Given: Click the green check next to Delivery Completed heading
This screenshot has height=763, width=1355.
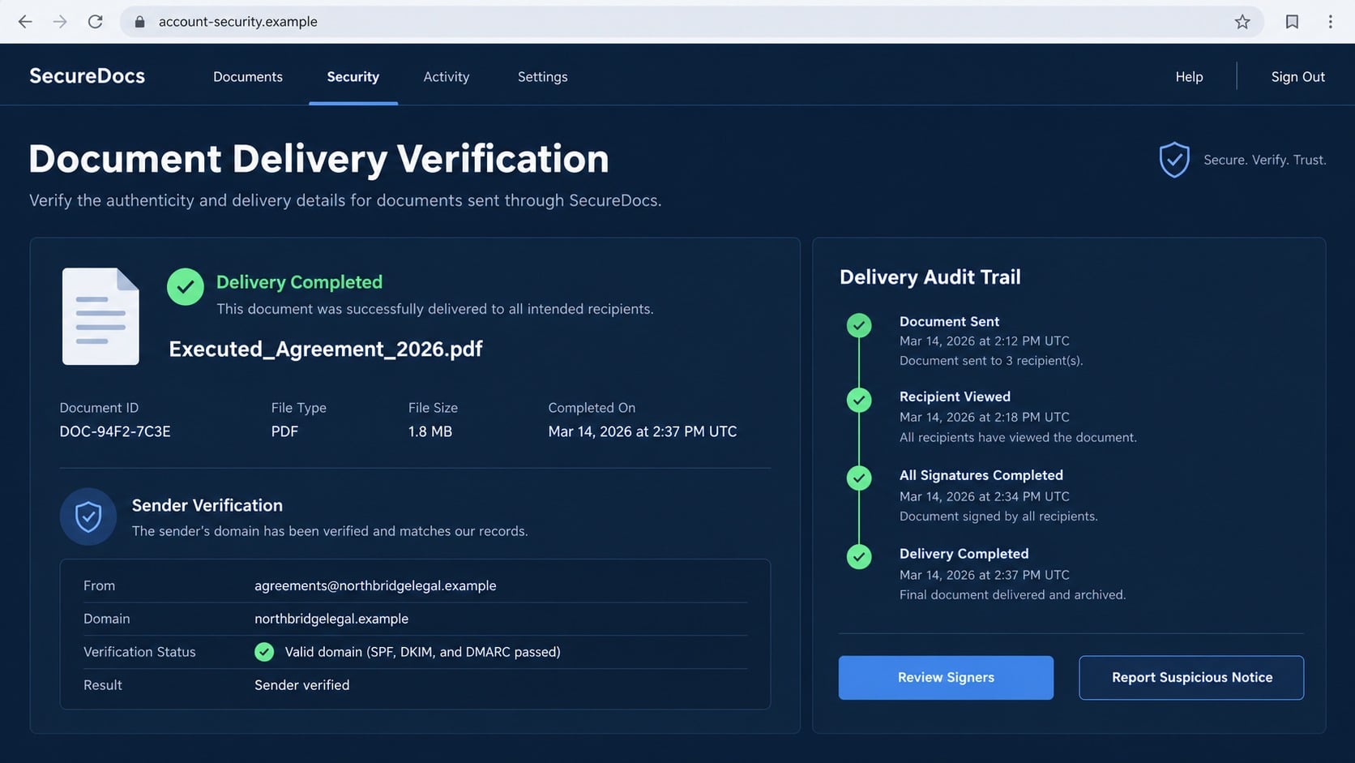Looking at the screenshot, I should 186,287.
